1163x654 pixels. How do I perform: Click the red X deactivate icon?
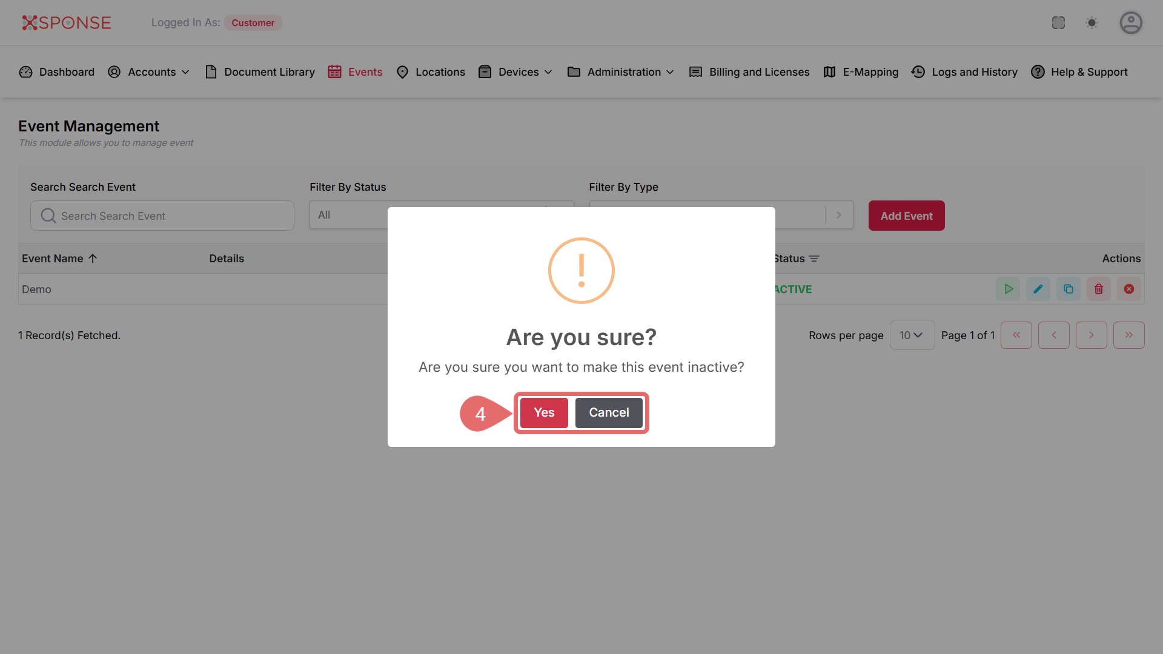(x=1129, y=289)
